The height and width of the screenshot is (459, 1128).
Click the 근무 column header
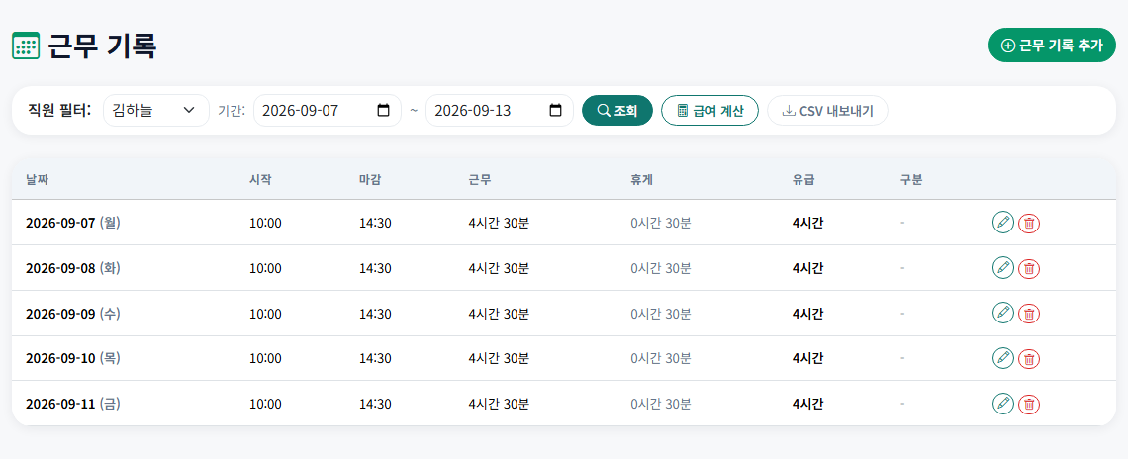coord(479,180)
